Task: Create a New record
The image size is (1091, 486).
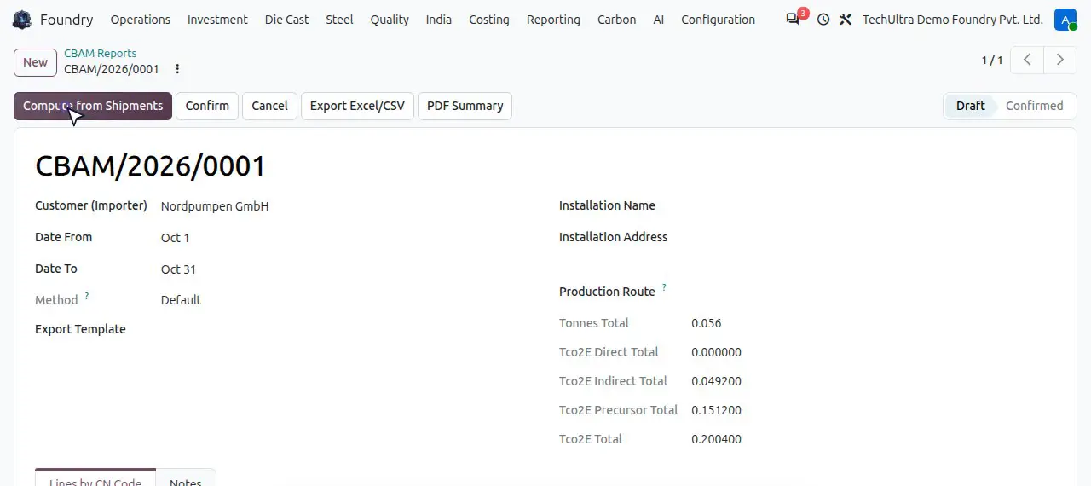Action: [35, 62]
